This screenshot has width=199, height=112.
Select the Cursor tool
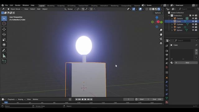pos(4,24)
